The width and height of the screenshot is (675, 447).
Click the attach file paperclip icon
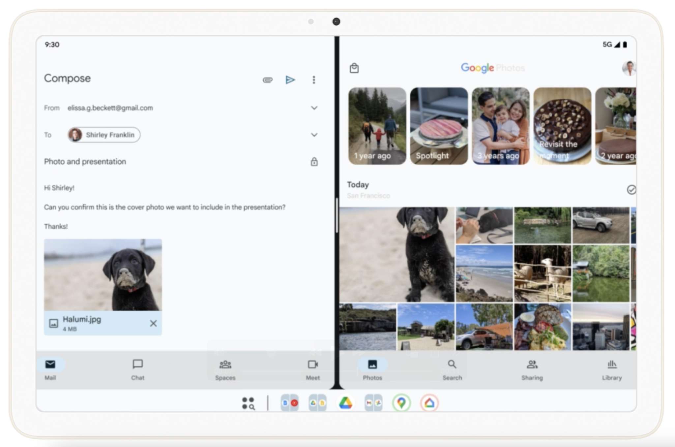point(267,80)
